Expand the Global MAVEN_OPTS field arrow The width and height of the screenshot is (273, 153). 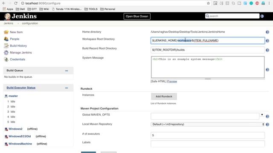[x=262, y=115]
